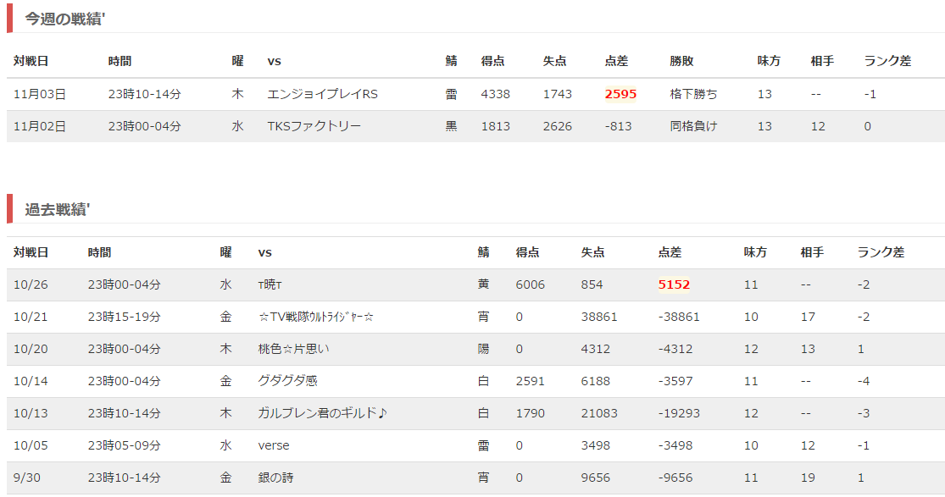Select date 10/05 row
Image resolution: width=945 pixels, height=497 pixels.
click(x=31, y=445)
